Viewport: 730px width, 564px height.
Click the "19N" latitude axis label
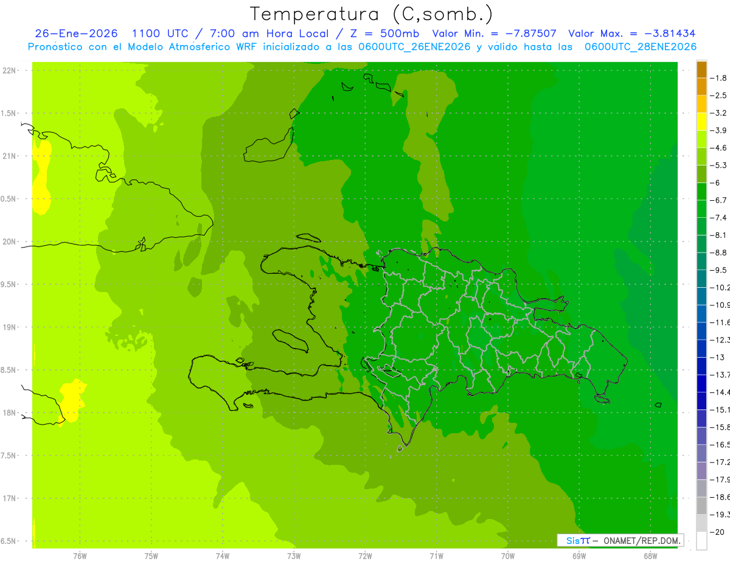coord(10,327)
